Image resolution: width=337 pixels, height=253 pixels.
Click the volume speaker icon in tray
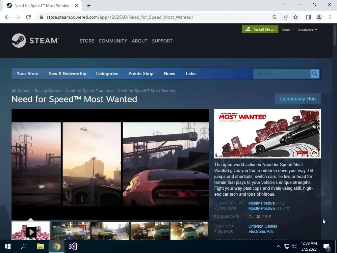coord(294,246)
